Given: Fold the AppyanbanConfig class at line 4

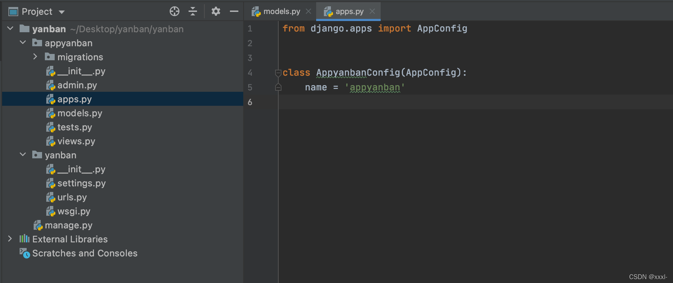Looking at the screenshot, I should [x=278, y=73].
